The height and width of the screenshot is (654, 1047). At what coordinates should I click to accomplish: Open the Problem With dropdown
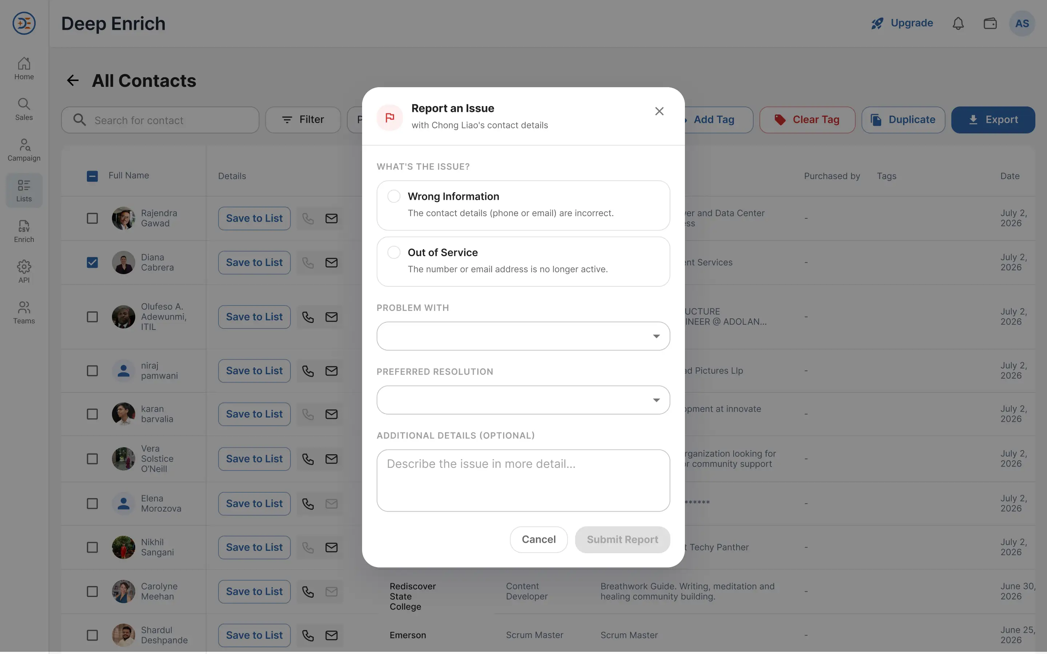pos(523,336)
